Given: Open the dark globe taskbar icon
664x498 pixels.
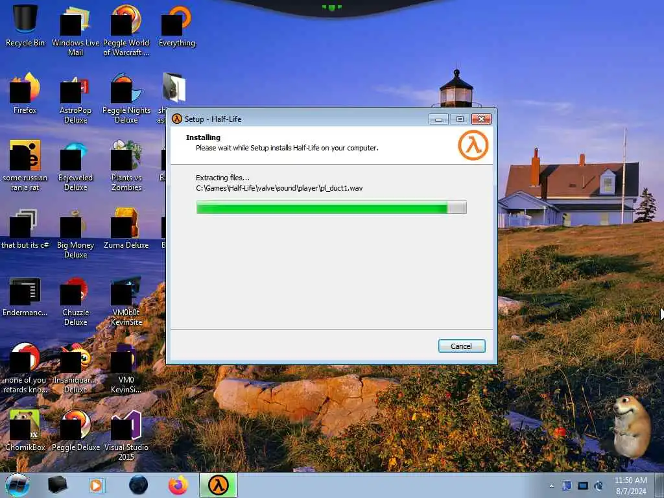Looking at the screenshot, I should [x=139, y=485].
